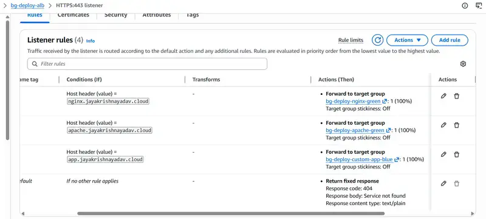This screenshot has width=486, height=219.
Task: Open table preferences gear icon
Action: (463, 64)
